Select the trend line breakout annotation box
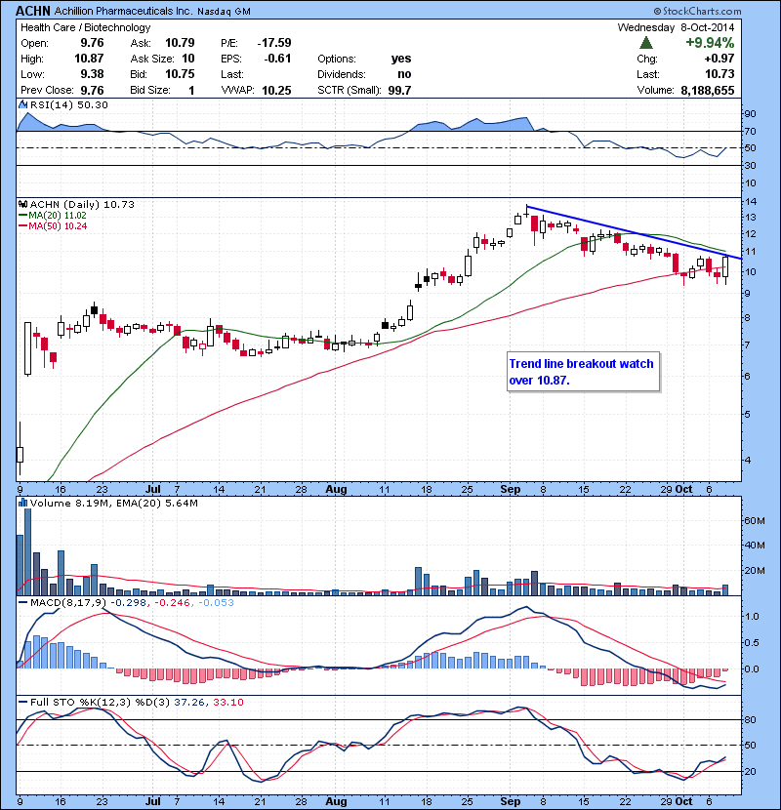Viewport: 781px width, 810px height. 581,372
